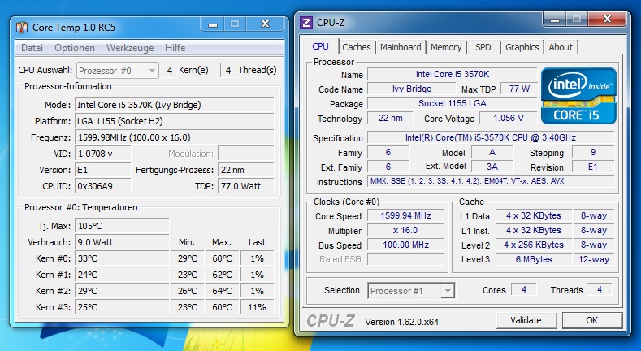Switch to the SPD tab in CPU-Z

point(483,47)
